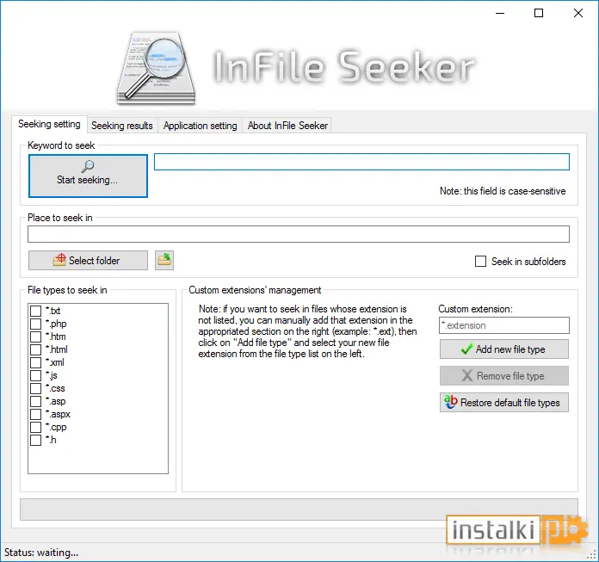Open the Application setting tab
Image resolution: width=599 pixels, height=562 pixels.
coord(201,126)
